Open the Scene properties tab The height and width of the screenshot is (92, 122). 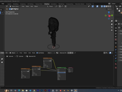[116, 37]
